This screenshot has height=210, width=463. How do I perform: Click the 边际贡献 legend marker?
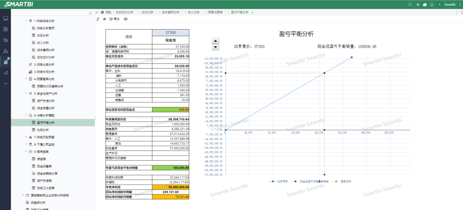[x=273, y=181]
